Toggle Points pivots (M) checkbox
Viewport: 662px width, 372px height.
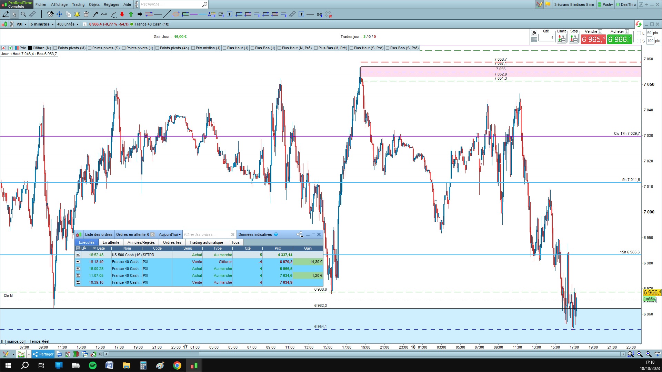(x=55, y=48)
